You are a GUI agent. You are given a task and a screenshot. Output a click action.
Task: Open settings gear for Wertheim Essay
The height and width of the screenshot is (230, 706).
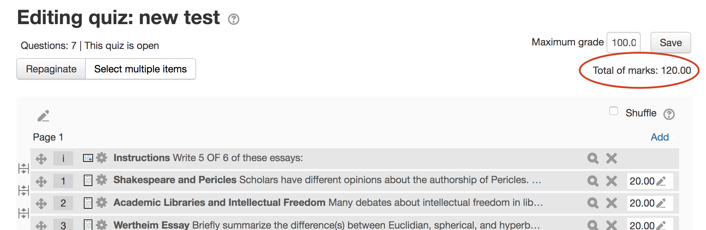[102, 225]
